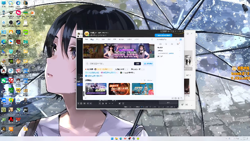Open Steam from the taskbar
The width and height of the screenshot is (250, 141).
pyautogui.click(x=134, y=138)
